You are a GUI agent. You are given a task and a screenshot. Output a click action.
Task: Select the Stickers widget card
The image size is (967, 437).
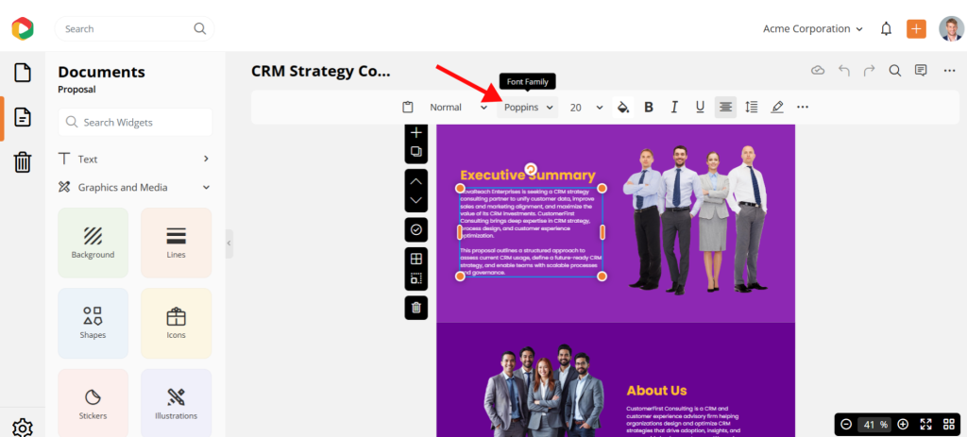point(93,404)
